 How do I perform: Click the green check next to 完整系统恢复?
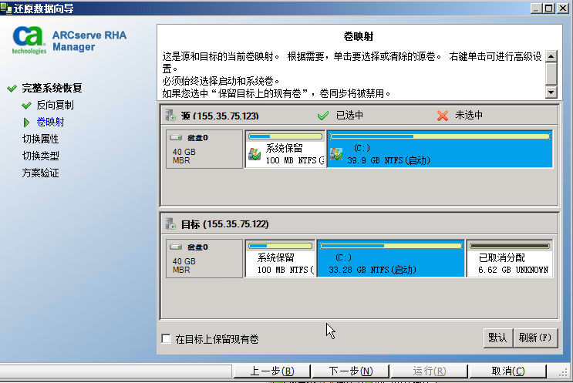pos(12,89)
